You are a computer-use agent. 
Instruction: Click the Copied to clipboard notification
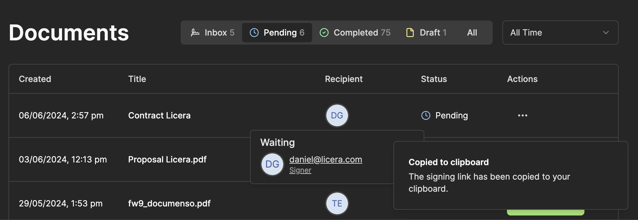point(510,175)
